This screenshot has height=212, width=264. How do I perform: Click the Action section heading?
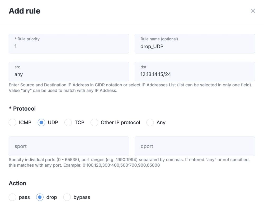[x=17, y=183]
